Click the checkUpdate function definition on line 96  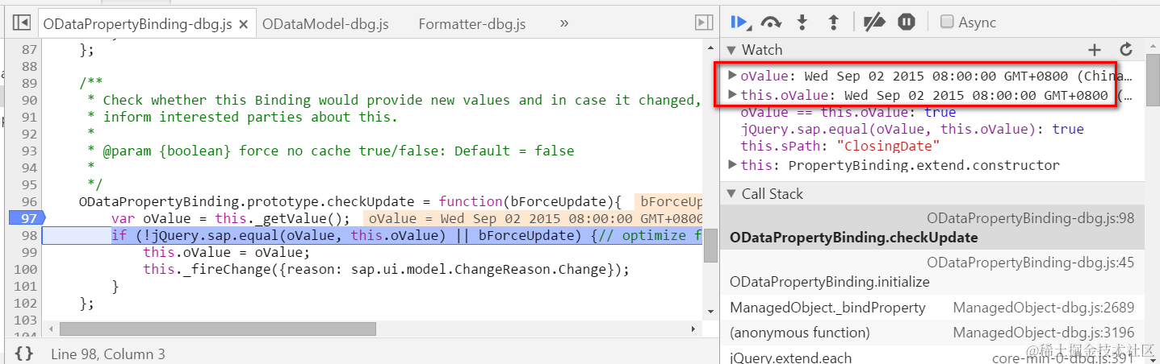pyautogui.click(x=350, y=201)
